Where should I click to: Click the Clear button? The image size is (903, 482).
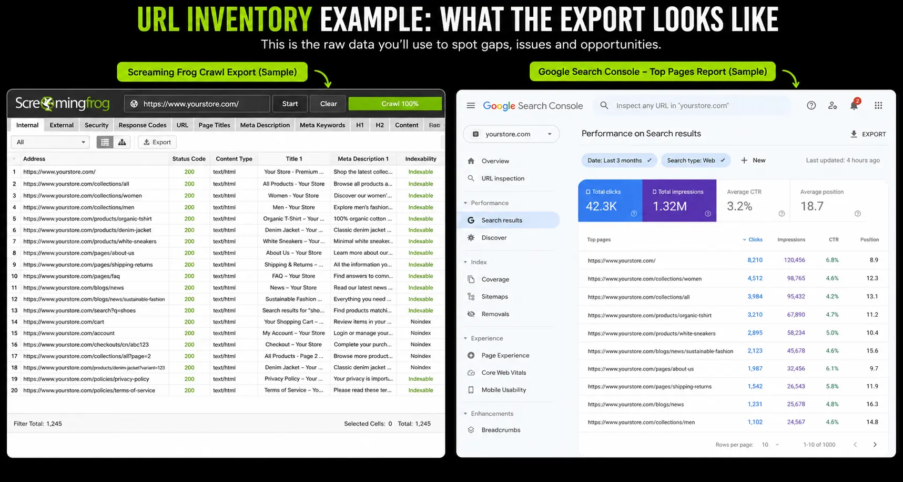[329, 104]
